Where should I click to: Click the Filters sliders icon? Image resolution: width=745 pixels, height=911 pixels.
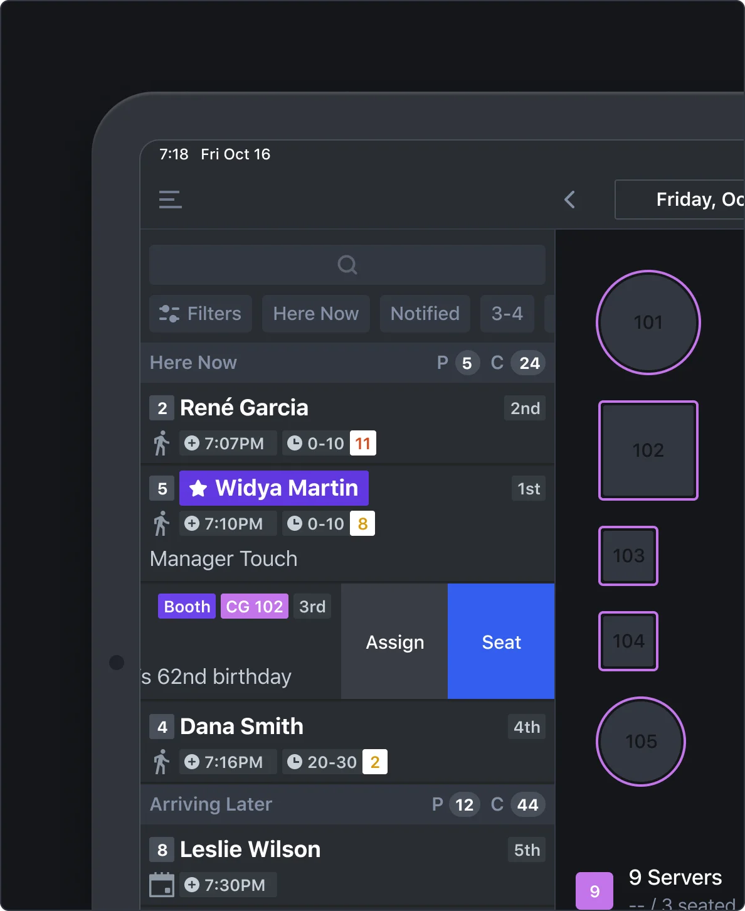click(169, 313)
